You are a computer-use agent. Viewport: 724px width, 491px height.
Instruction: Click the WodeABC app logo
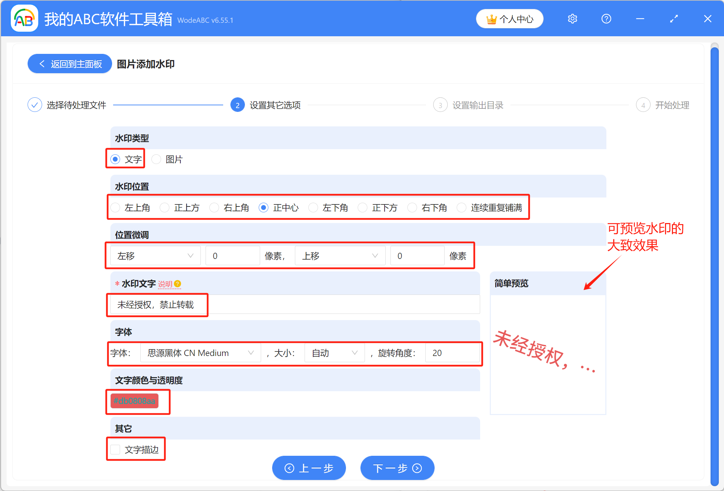[24, 19]
